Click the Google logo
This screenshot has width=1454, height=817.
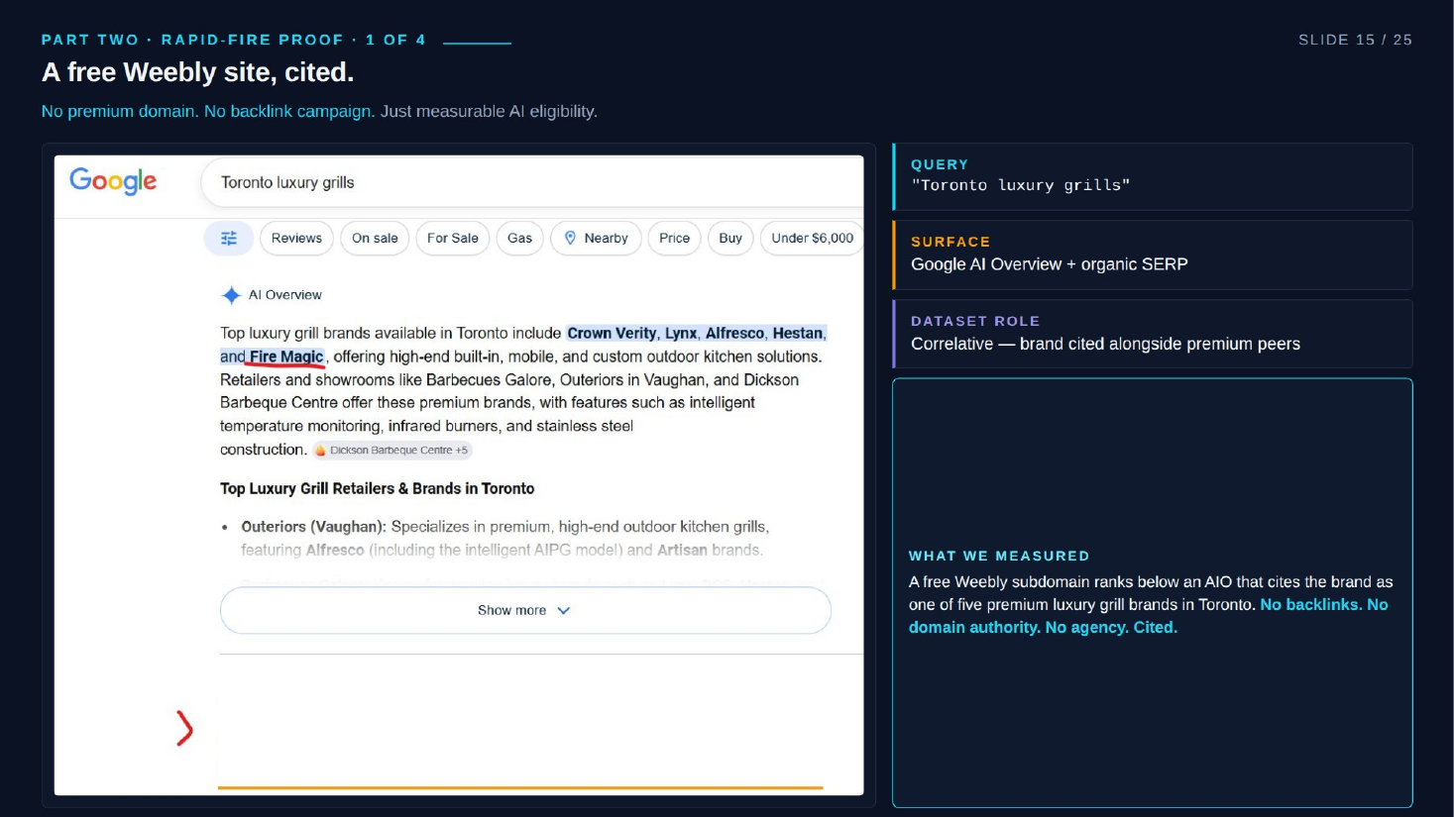[x=113, y=181]
